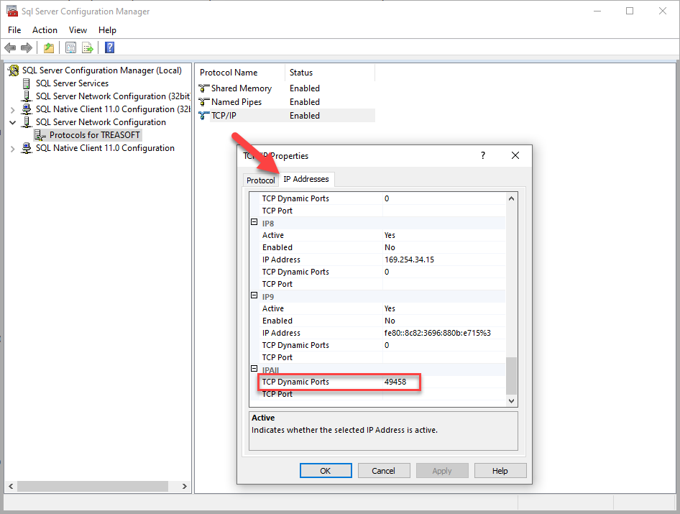Collapse the IP8 section
This screenshot has height=514, width=680.
[x=254, y=223]
